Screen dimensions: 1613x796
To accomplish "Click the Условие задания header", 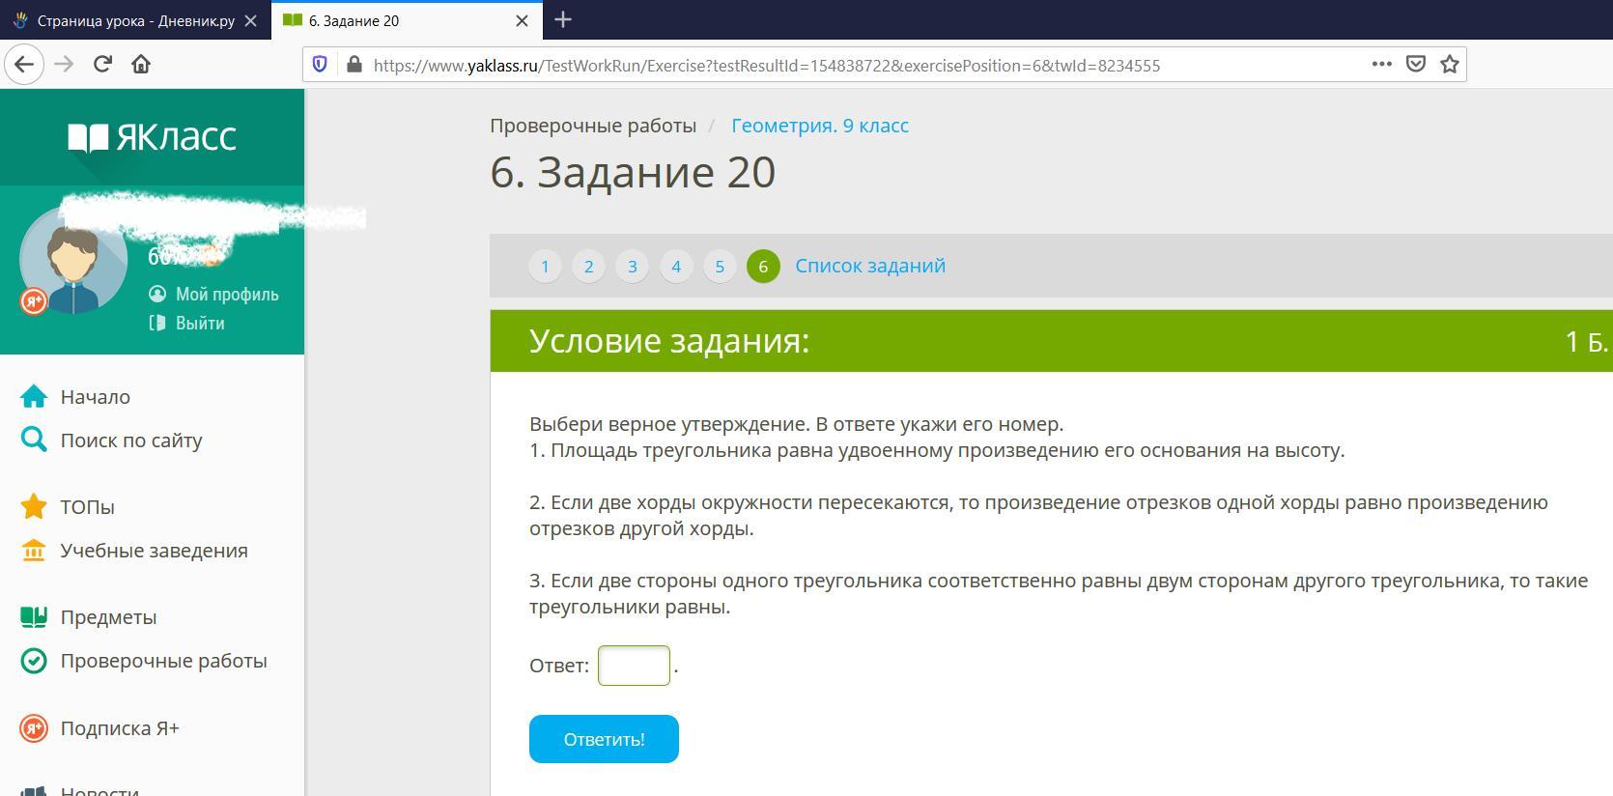I will coord(669,341).
